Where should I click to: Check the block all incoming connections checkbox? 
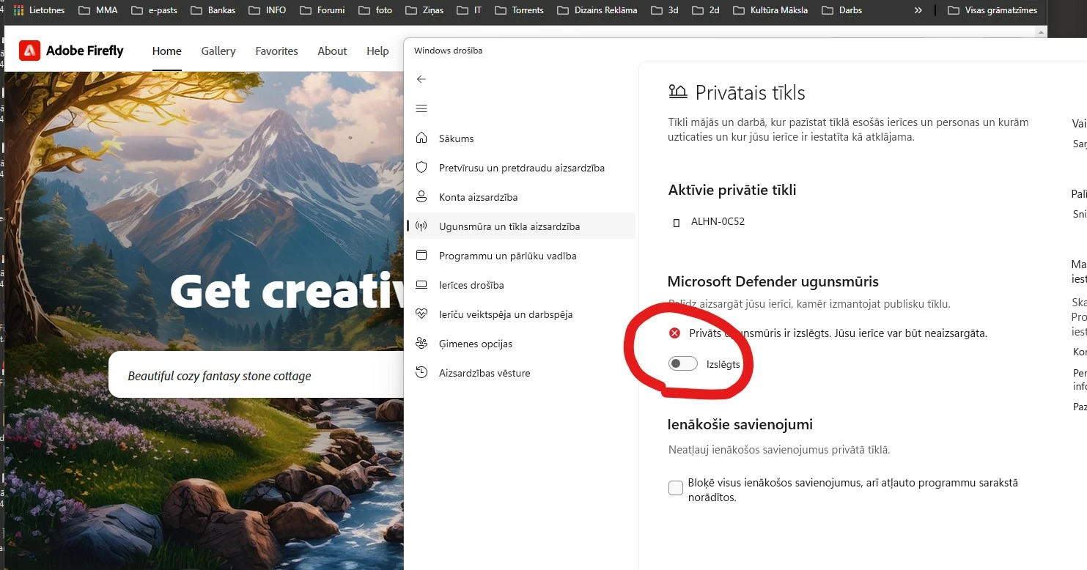pos(676,488)
